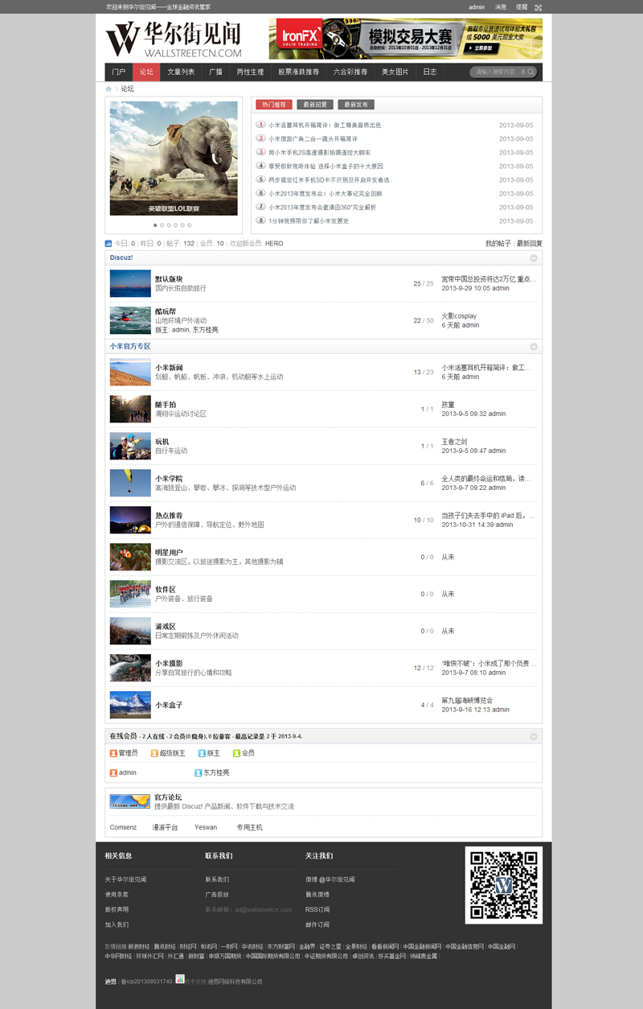The height and width of the screenshot is (1009, 643).
Task: Open the 软件区 forum thumbnail
Action: click(130, 594)
